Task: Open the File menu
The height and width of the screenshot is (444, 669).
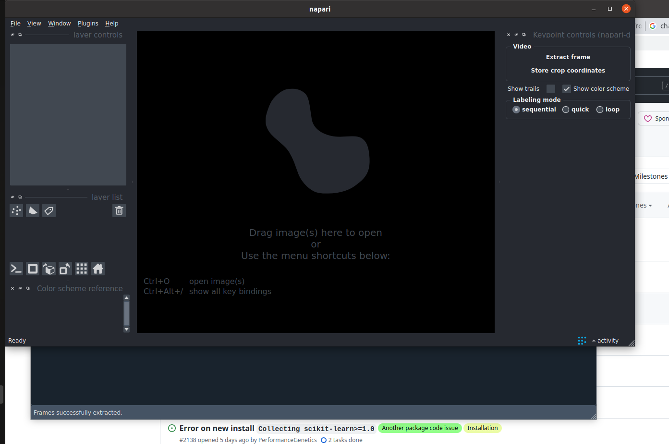Action: pyautogui.click(x=15, y=23)
